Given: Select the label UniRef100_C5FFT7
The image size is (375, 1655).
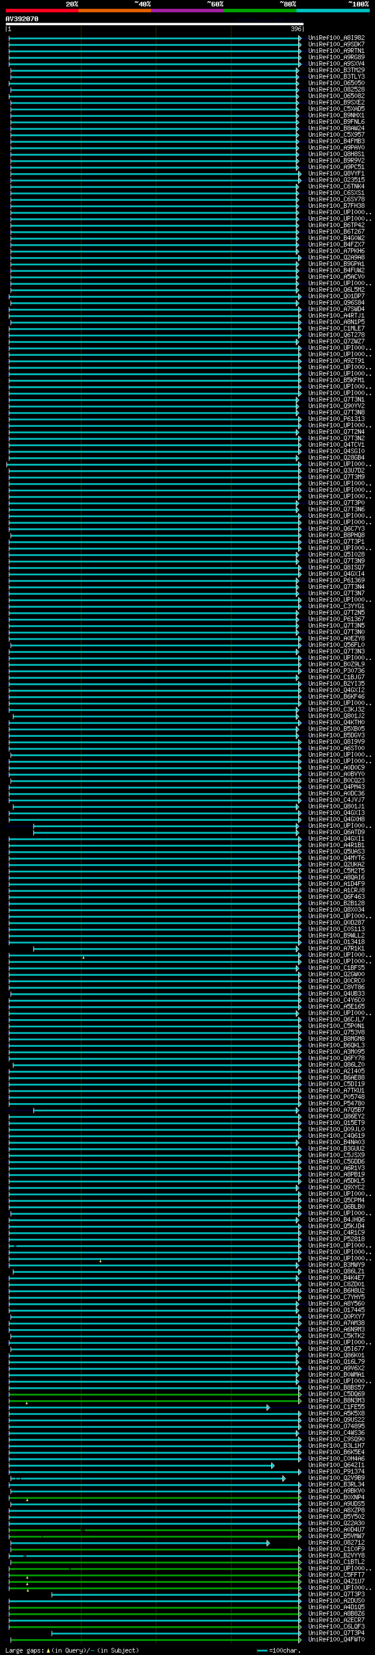Looking at the screenshot, I should pos(336,1575).
